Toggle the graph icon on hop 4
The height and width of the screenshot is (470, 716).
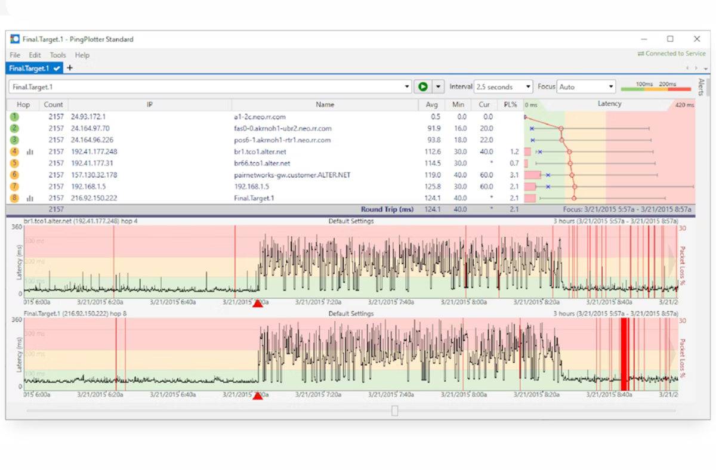coord(30,152)
